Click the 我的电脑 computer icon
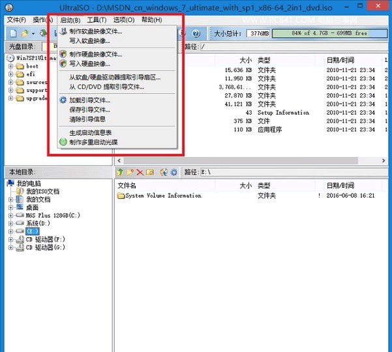This screenshot has height=352, width=392. (10, 183)
